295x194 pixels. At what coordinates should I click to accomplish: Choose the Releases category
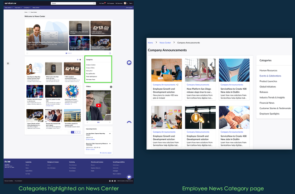tap(264, 92)
